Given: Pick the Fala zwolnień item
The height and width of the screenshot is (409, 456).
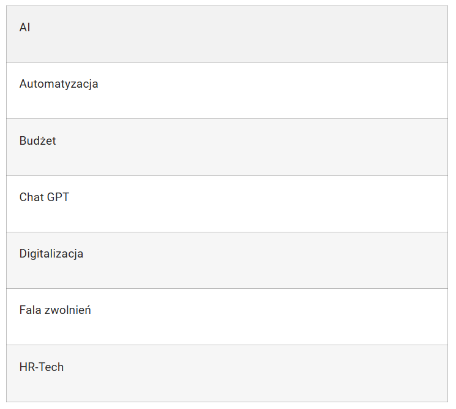Looking at the screenshot, I should click(x=227, y=317).
